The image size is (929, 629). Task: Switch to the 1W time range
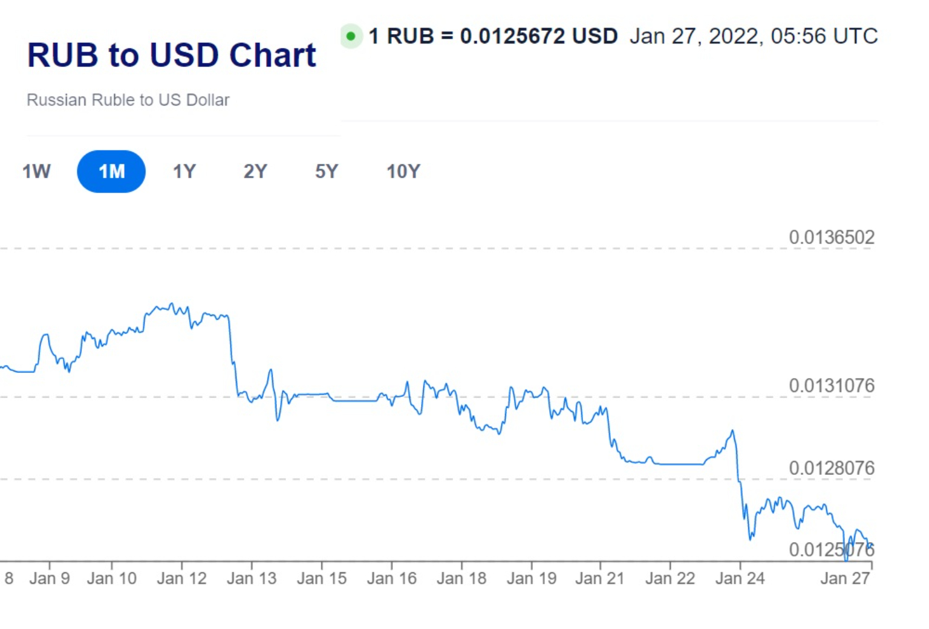pyautogui.click(x=36, y=172)
